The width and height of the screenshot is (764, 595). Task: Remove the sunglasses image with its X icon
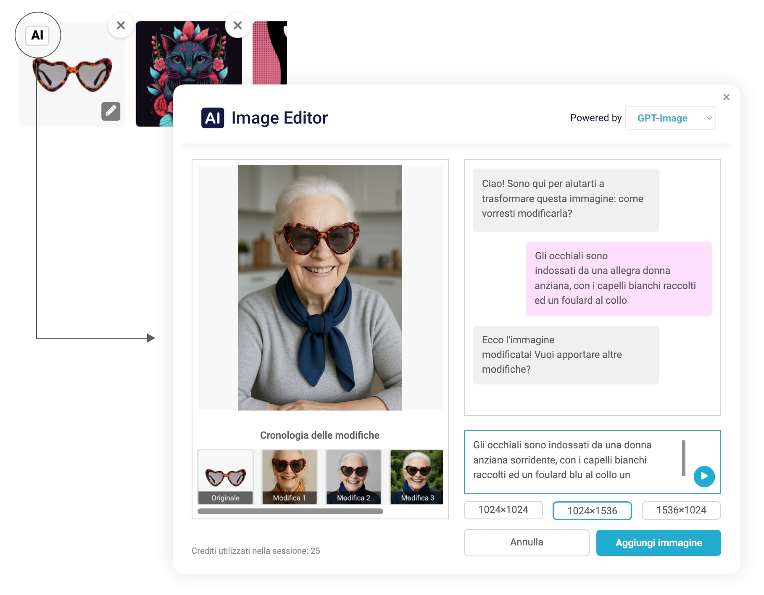pos(121,26)
